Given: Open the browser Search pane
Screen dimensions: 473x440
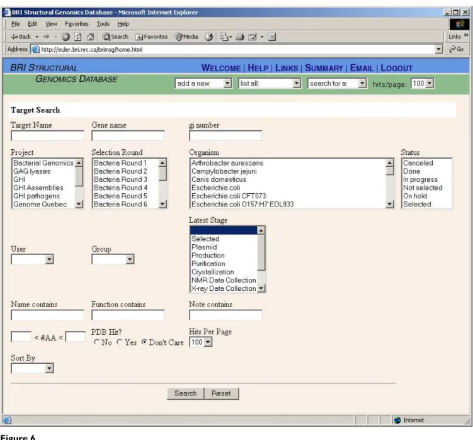Looking at the screenshot, I should tap(115, 37).
